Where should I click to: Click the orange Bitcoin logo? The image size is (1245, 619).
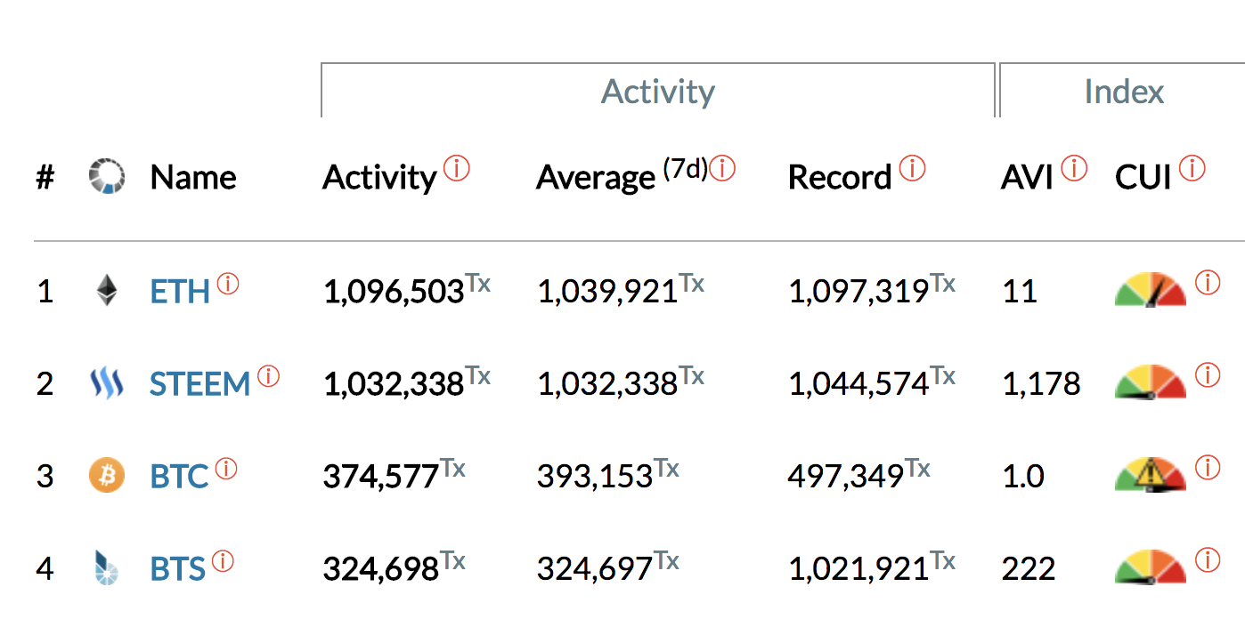click(107, 476)
